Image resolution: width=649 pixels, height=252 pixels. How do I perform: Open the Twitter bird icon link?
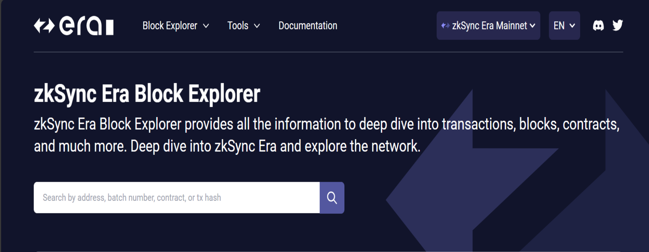pos(618,26)
